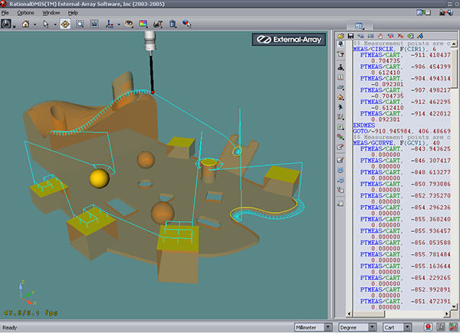Open the folder icon in program panel
The width and height of the screenshot is (460, 333).
pos(340,36)
